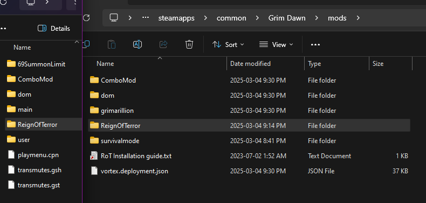The height and width of the screenshot is (203, 426).
Task: Select ReignOfTerror folder in left window
Action: 44,124
